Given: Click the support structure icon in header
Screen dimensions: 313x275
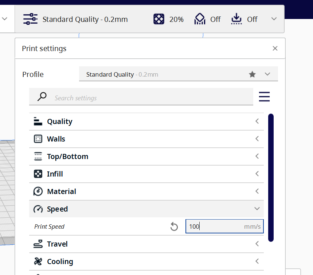Looking at the screenshot, I should pos(200,19).
